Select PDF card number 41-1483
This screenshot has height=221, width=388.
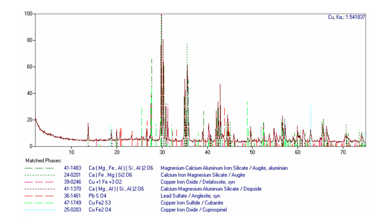(x=72, y=168)
